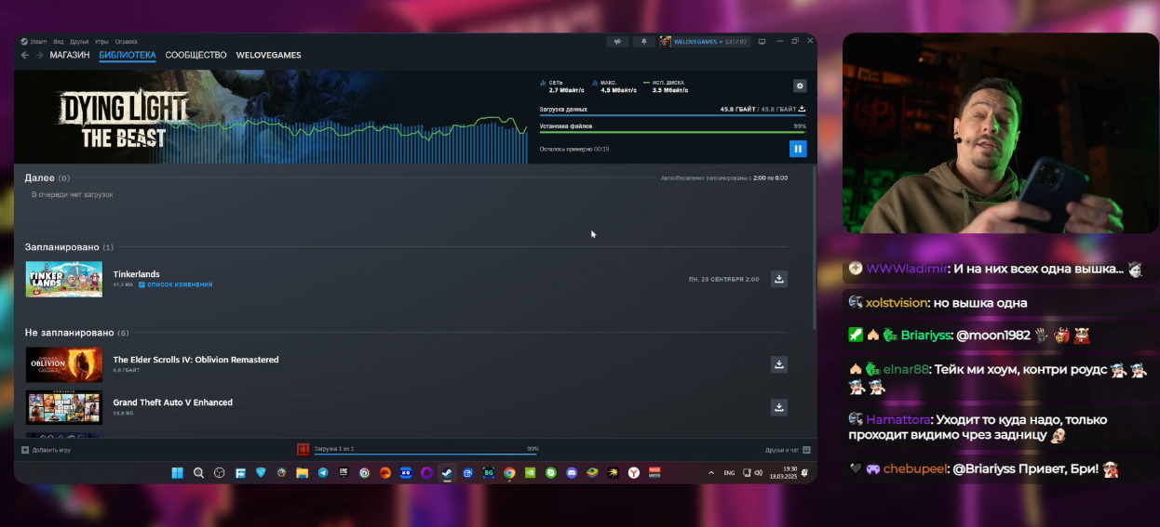Open Steam announcements megaphone icon
Viewport: 1160px width, 527px height.
(x=617, y=42)
